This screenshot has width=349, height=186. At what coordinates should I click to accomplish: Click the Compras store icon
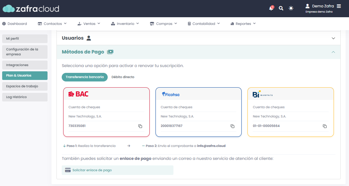tap(152, 24)
